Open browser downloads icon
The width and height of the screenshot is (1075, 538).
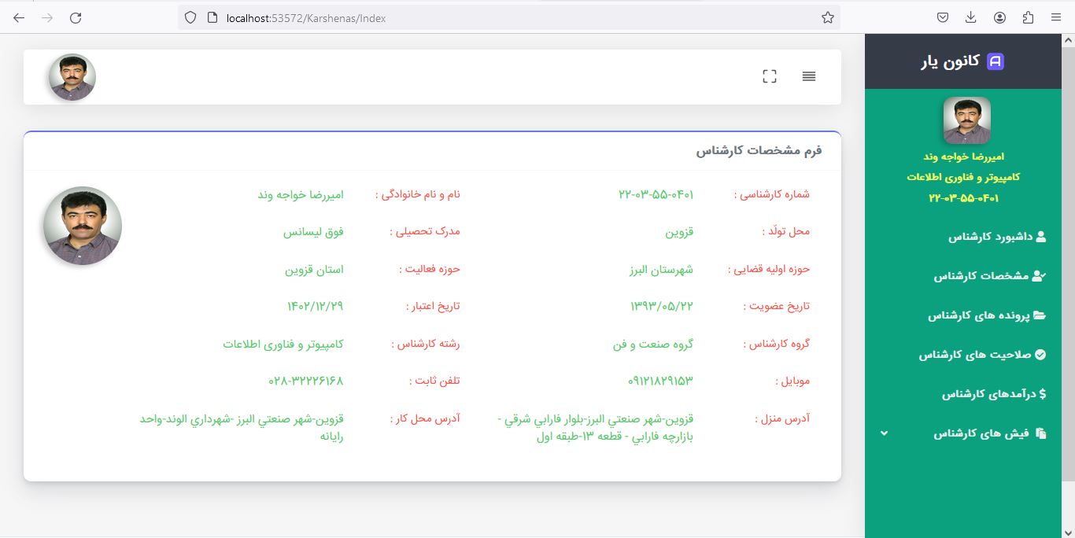pos(971,17)
